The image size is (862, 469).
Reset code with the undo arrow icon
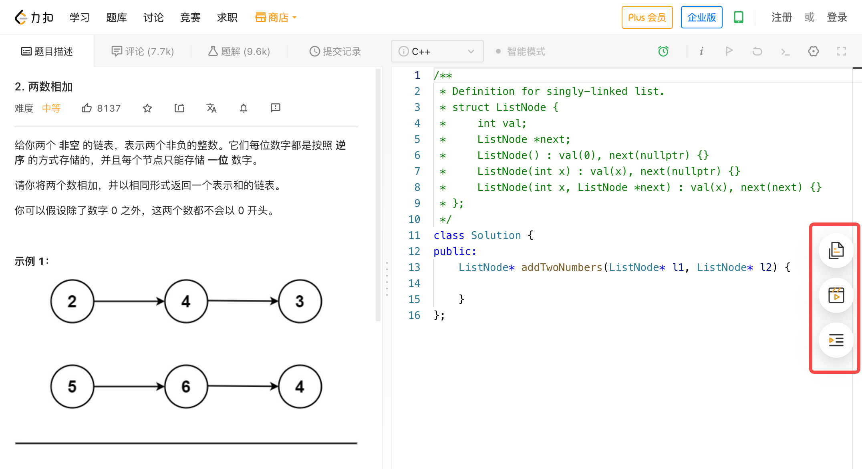click(x=757, y=51)
